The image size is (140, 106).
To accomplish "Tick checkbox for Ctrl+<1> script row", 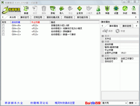I will click(x=3, y=34).
